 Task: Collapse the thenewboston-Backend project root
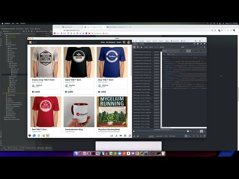point(3,34)
